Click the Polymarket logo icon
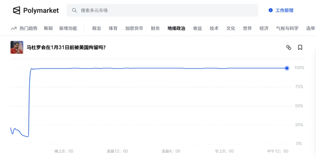This screenshot has height=159, width=316. pos(16,11)
